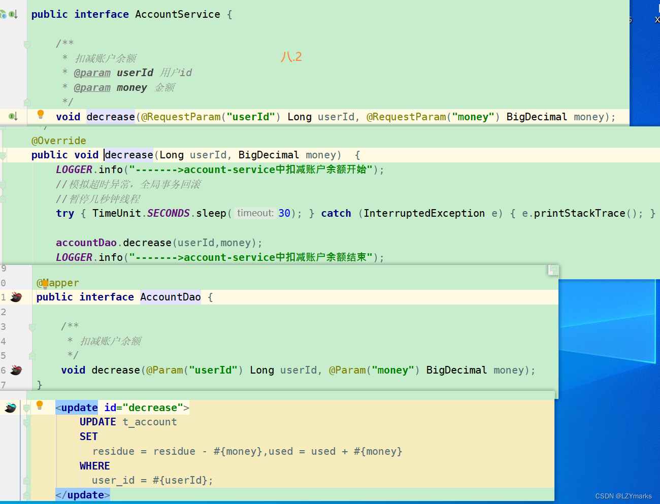The image size is (660, 504).
Task: Click Spring bean gutter icon beside AccountService
Action: click(3, 14)
